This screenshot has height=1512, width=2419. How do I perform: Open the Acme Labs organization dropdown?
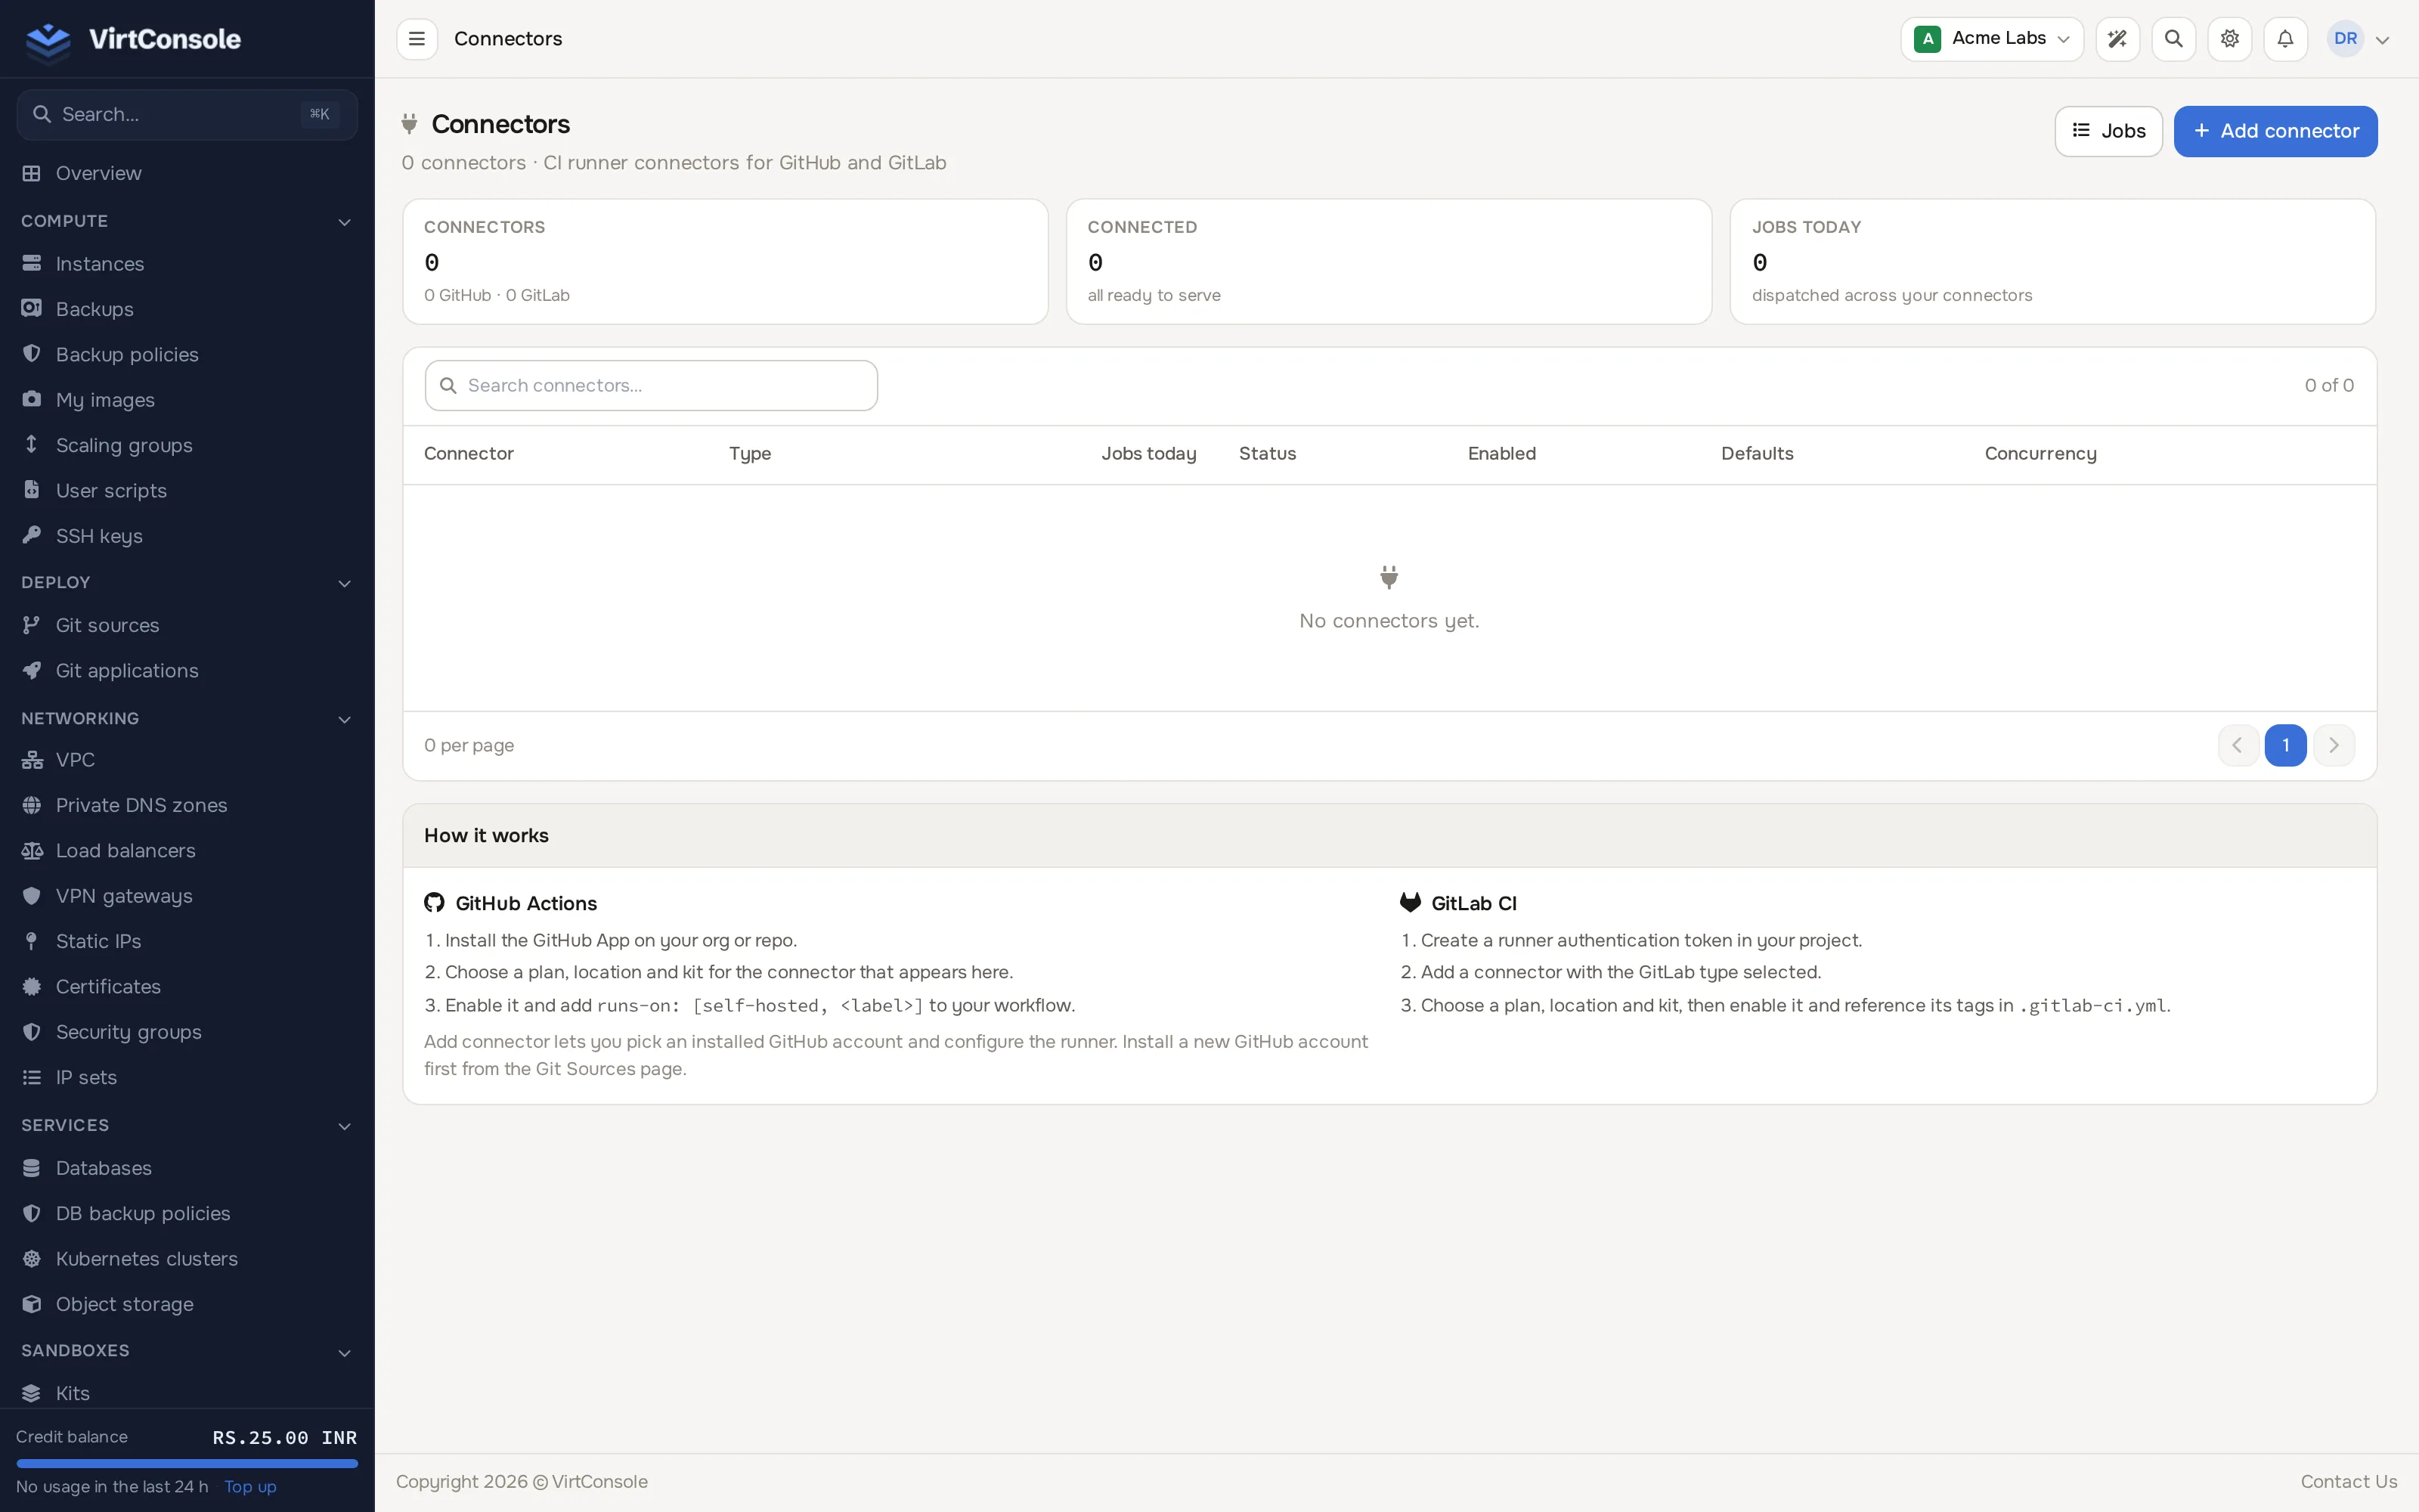[x=1991, y=39]
